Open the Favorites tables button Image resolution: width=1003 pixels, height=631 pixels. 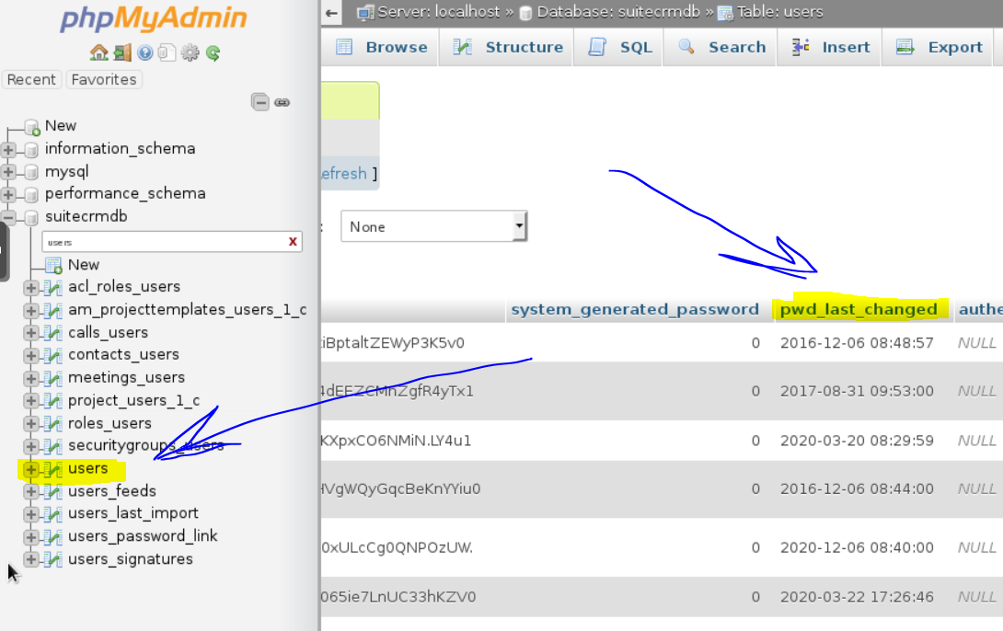tap(104, 79)
